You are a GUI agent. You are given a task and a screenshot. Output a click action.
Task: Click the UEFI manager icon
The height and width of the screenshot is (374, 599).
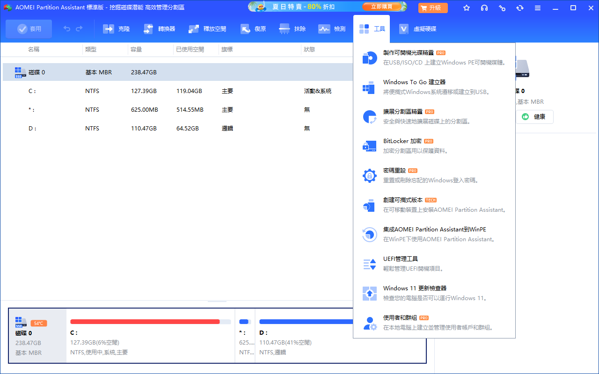point(370,264)
